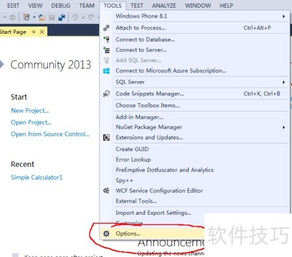Click the Connect to Database icon
The image size is (292, 257).
[106, 40]
